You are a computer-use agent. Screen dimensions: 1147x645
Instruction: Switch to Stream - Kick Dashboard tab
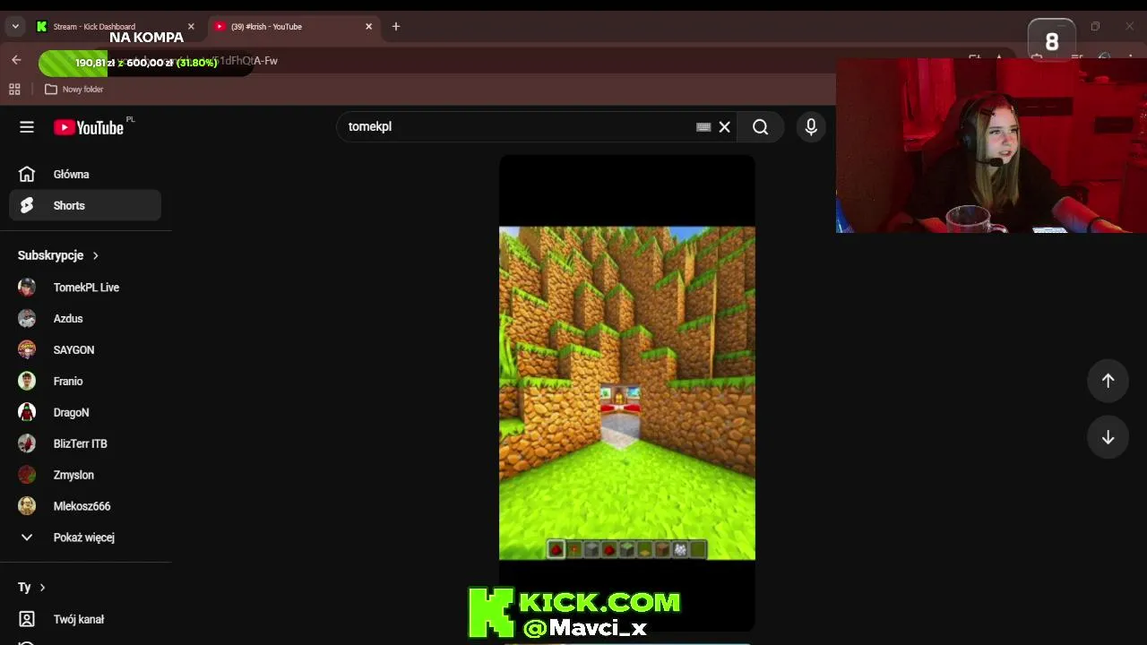point(115,26)
